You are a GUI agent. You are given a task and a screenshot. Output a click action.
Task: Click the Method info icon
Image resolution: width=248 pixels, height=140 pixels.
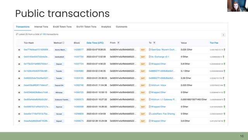click(63, 43)
